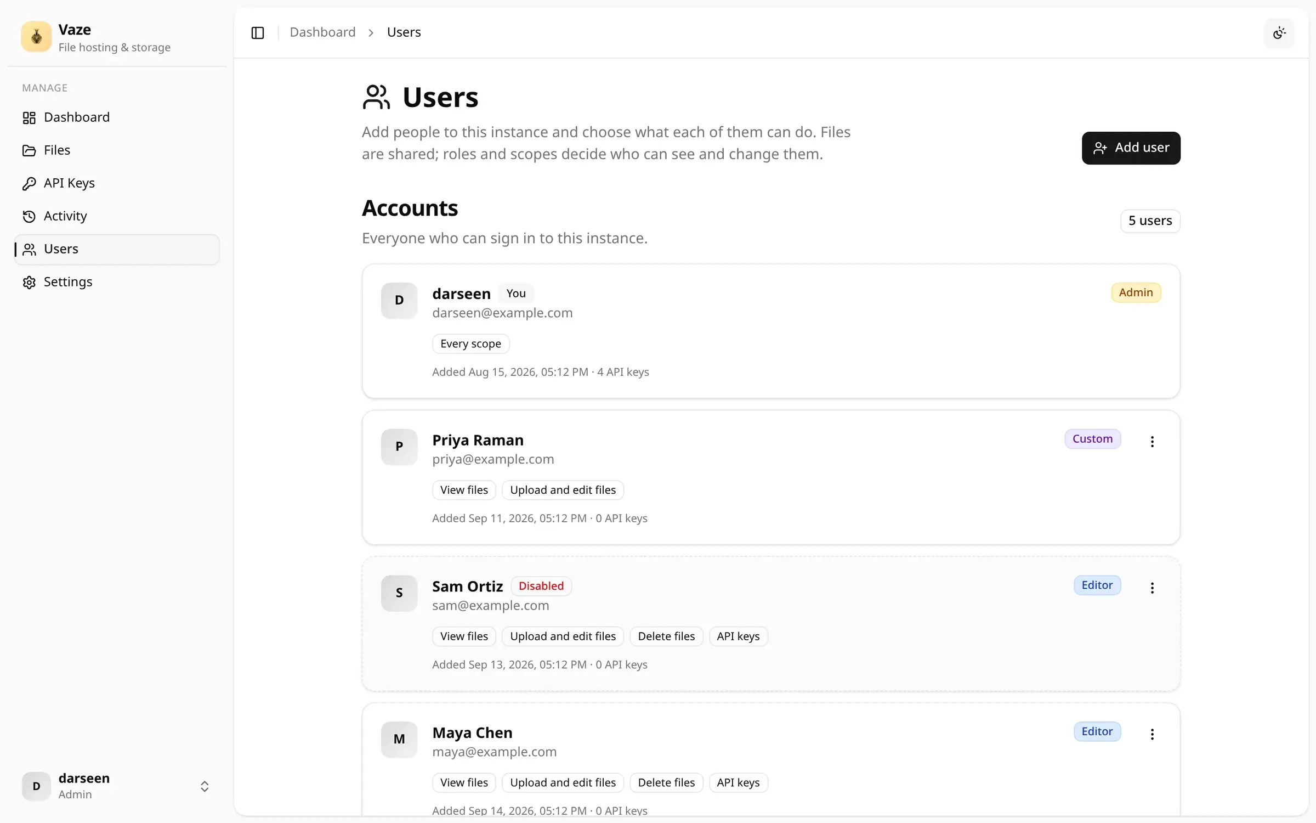Click the email priya@example.com
Viewport: 1316px width, 823px height.
(493, 459)
